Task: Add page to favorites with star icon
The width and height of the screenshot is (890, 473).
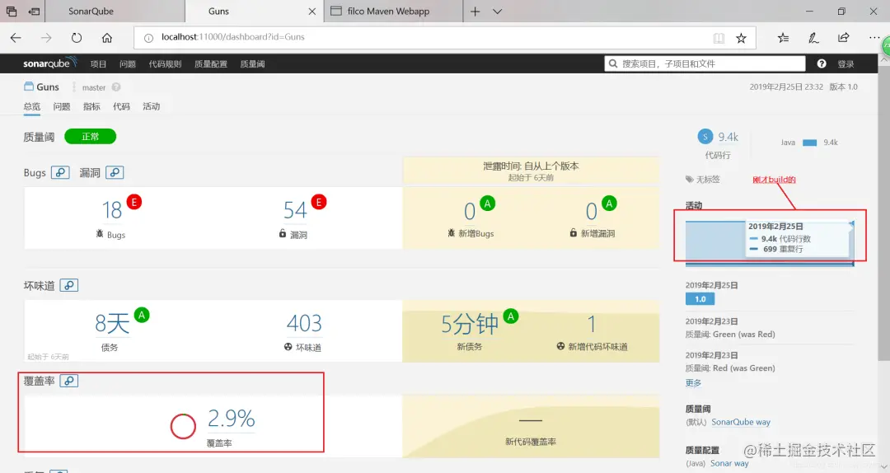Action: [x=741, y=38]
